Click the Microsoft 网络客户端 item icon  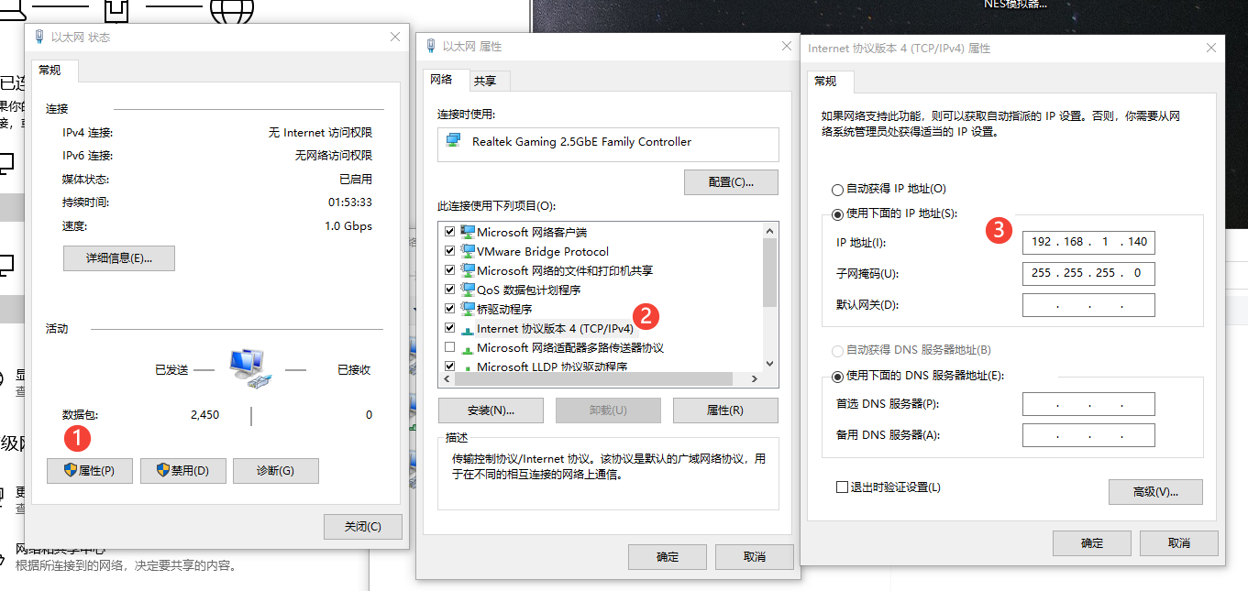468,232
